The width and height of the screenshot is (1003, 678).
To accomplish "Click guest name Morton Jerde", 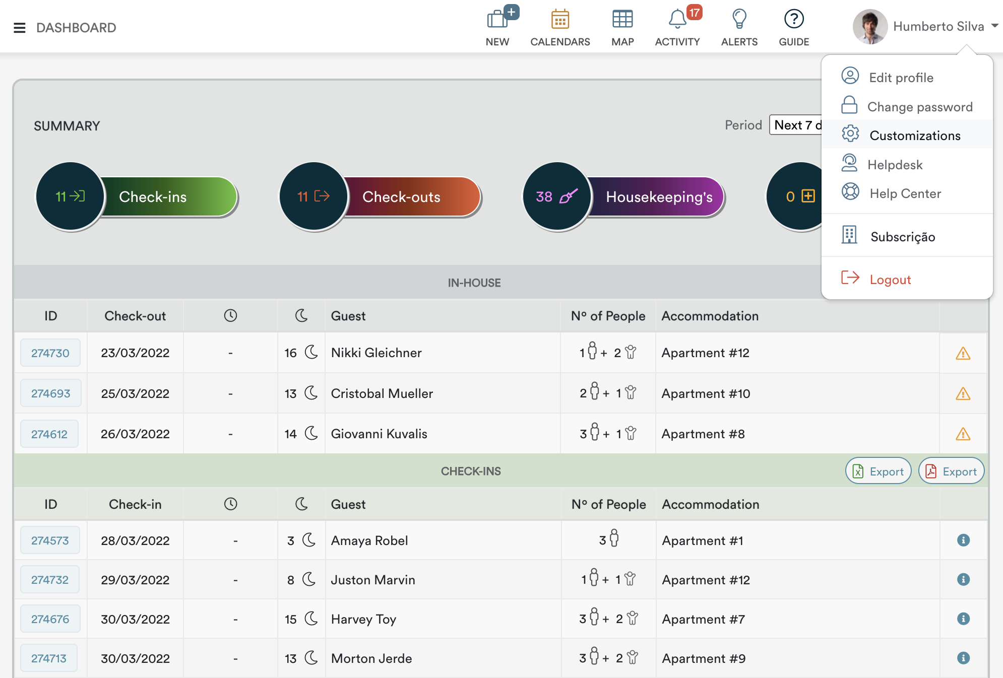I will click(371, 658).
